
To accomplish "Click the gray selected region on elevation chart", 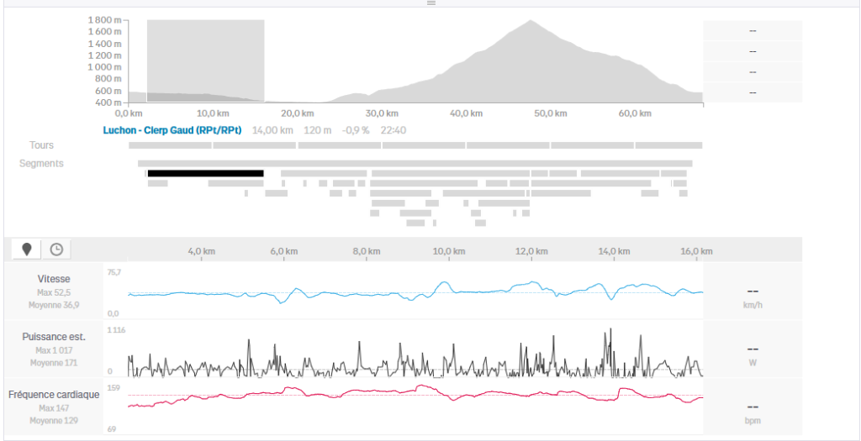I will point(205,59).
